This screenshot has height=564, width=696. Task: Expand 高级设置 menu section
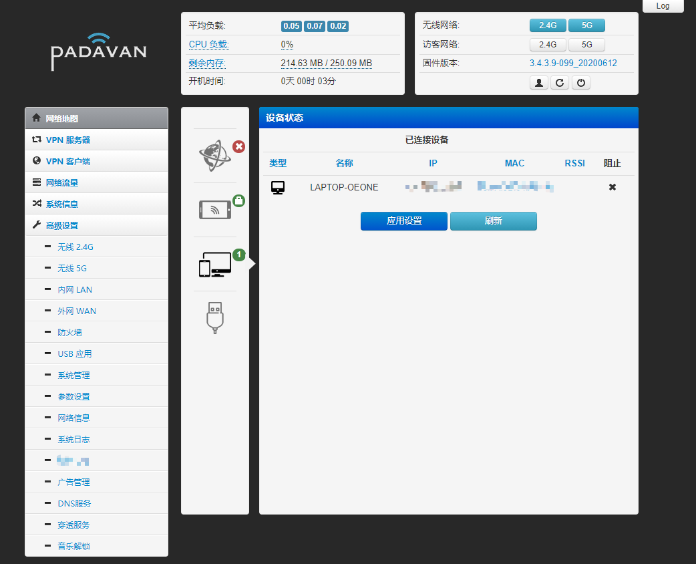pos(96,225)
